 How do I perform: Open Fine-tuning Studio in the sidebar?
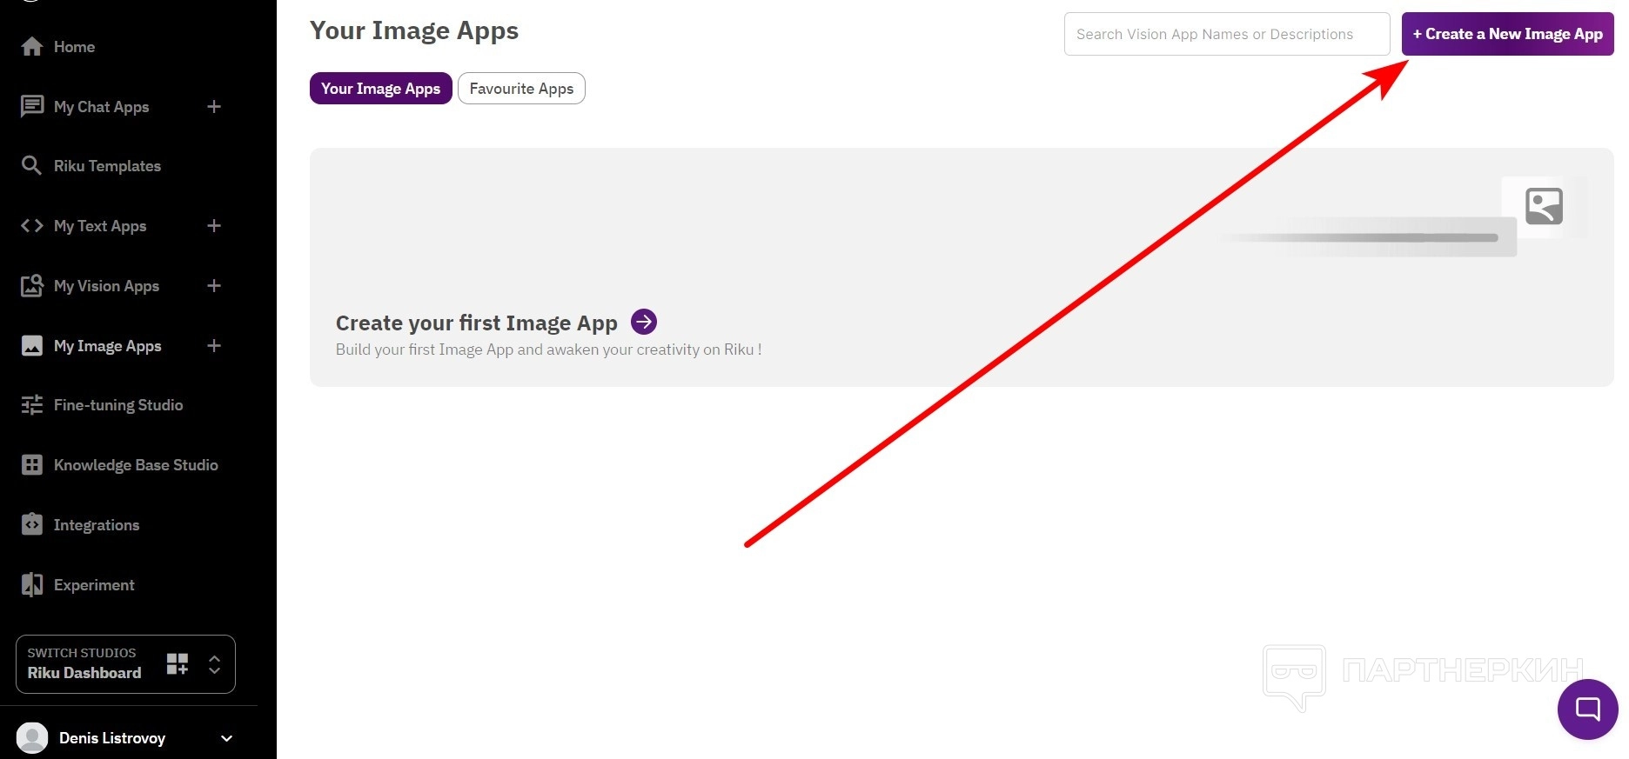click(118, 405)
